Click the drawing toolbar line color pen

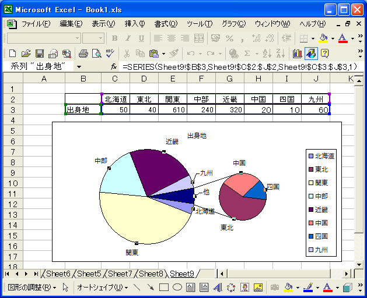(308, 288)
